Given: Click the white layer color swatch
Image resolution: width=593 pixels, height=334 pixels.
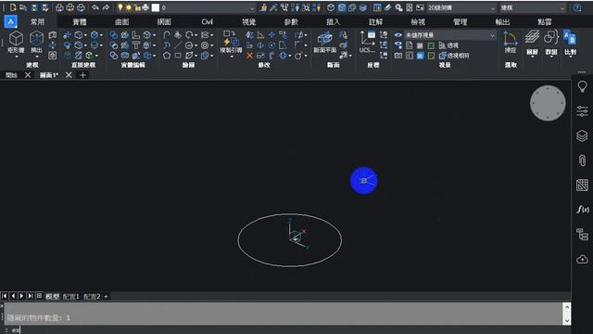Looking at the screenshot, I should (156, 7).
